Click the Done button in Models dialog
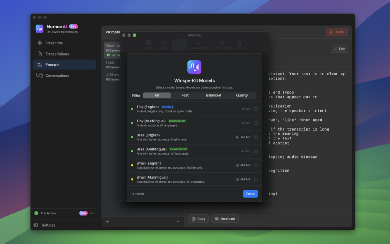Image resolution: width=390 pixels, height=244 pixels. pyautogui.click(x=250, y=194)
